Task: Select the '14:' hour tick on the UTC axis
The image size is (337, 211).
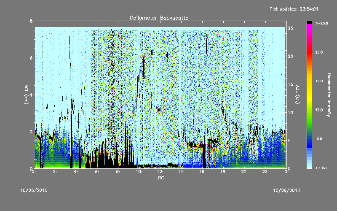Action: 181,172
